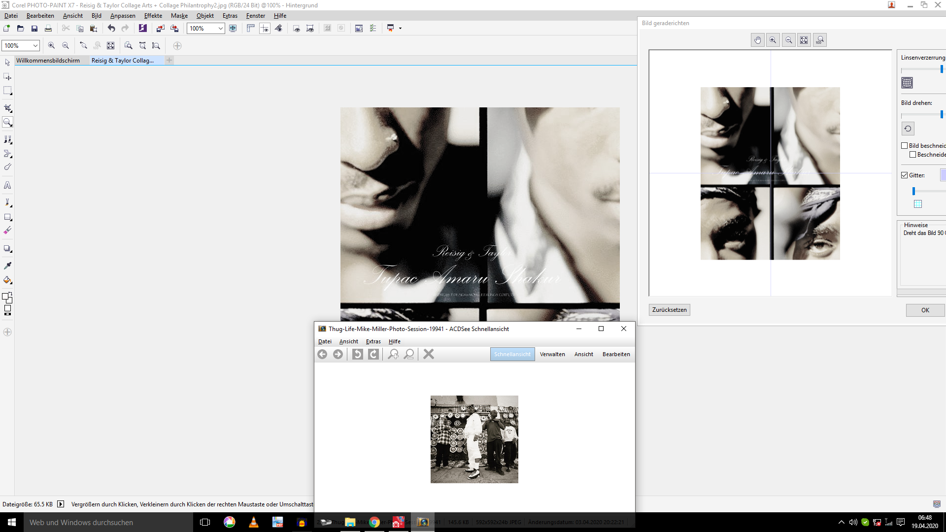Zoom out on the straighten preview
Screen dimensions: 946x532
(x=789, y=40)
